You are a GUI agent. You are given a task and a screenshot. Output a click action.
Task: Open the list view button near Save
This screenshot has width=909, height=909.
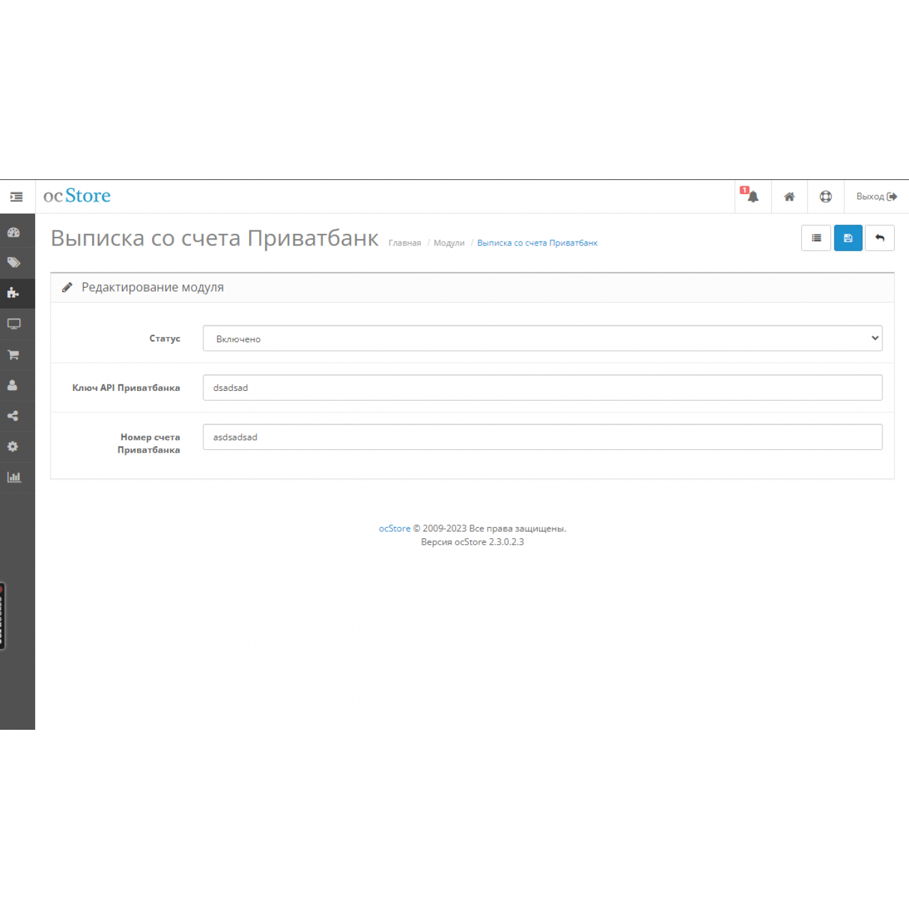coord(816,238)
